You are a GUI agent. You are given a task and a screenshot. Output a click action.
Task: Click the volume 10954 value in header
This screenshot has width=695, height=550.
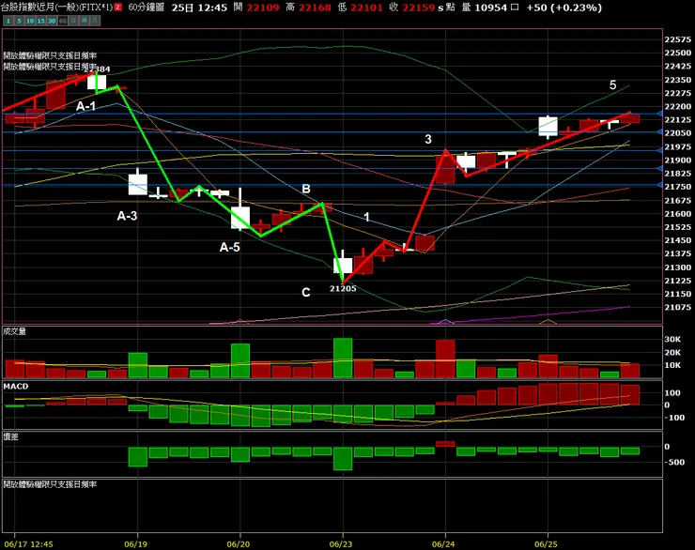coord(490,8)
